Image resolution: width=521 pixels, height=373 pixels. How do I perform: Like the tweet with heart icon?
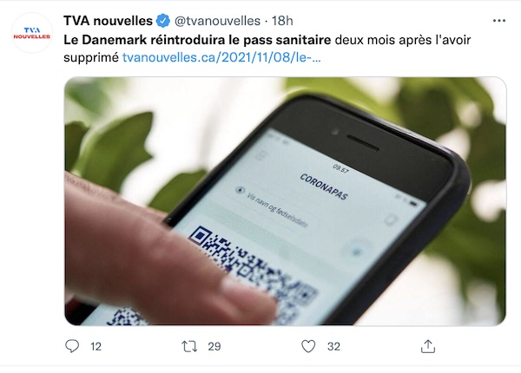click(308, 346)
